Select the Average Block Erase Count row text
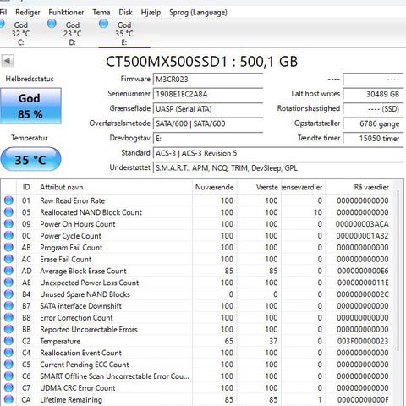 (83, 271)
